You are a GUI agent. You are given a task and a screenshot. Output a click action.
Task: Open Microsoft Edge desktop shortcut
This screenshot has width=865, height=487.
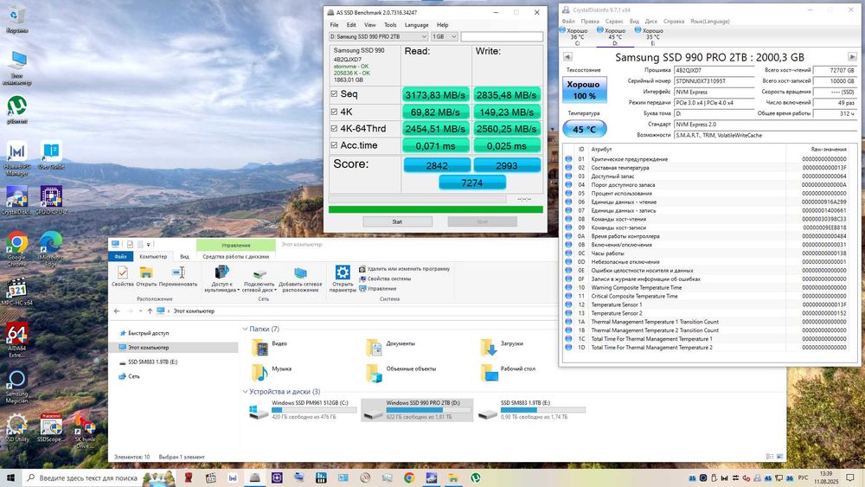[51, 248]
